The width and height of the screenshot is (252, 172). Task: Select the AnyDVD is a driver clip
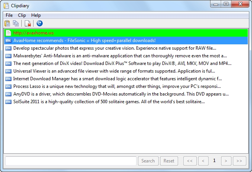pos(126,94)
